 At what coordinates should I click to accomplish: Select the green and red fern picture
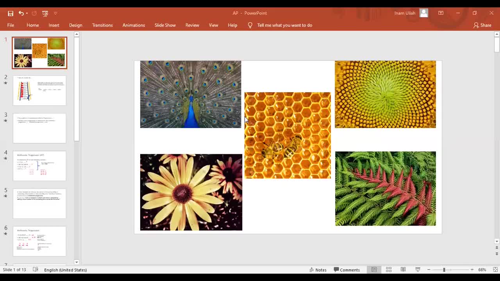[x=386, y=189]
